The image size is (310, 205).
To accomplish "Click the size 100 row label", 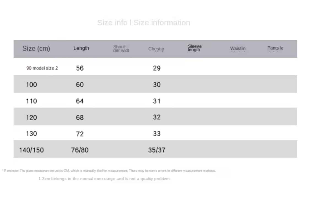I will (31, 85).
